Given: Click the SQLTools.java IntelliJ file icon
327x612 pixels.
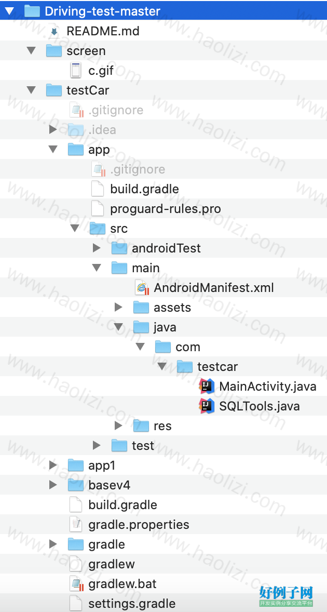Looking at the screenshot, I should pos(207,406).
